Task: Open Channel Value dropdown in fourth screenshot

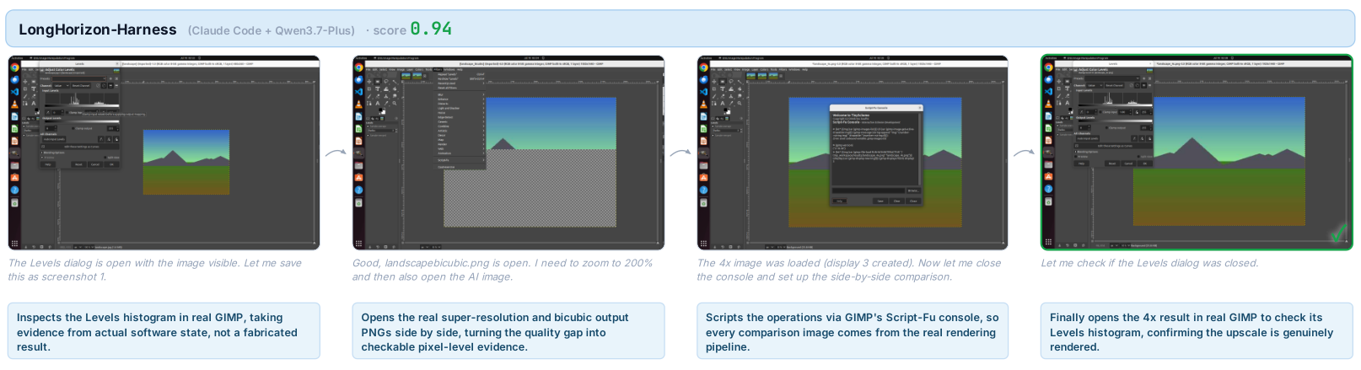Action: click(x=1096, y=85)
